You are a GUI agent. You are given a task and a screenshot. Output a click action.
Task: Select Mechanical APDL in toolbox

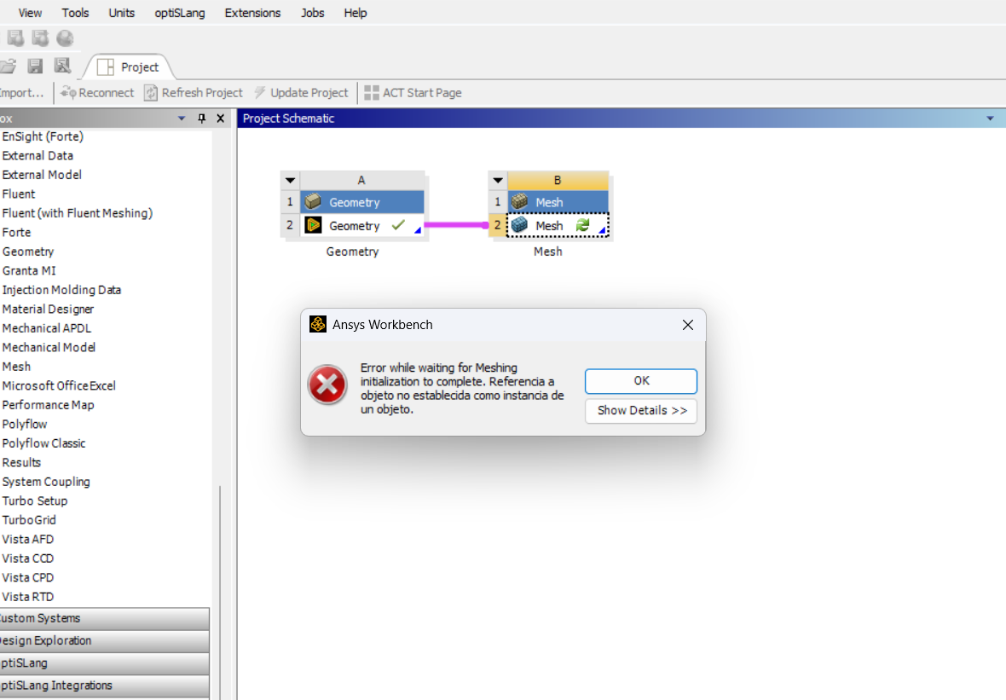click(46, 328)
